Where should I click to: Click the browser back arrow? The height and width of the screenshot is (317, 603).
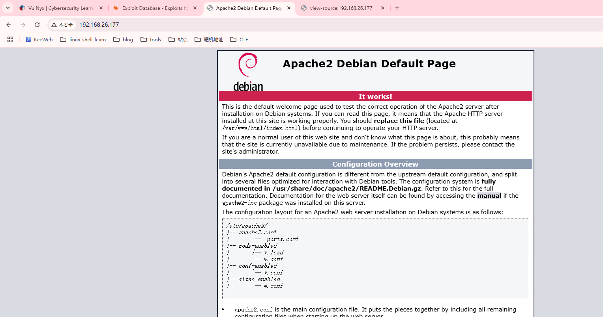9,25
